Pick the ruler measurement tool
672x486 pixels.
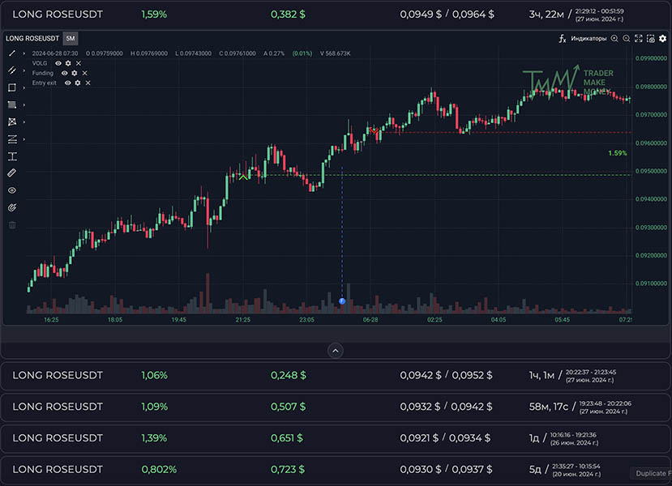(x=12, y=173)
